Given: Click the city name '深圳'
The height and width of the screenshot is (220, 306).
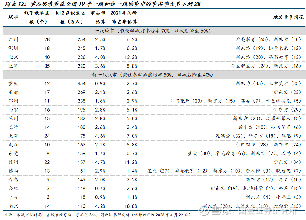Looking at the screenshot, I should (x=13, y=48).
